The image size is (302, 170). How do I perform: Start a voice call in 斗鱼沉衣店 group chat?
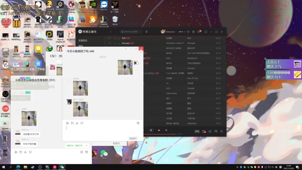tap(86, 152)
